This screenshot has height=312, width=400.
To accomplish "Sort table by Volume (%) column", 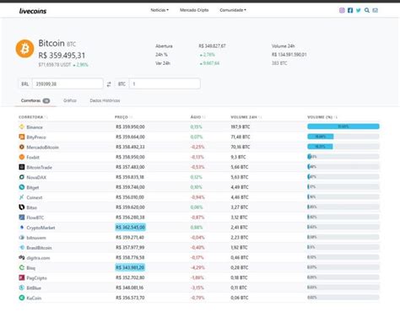I will pos(322,117).
